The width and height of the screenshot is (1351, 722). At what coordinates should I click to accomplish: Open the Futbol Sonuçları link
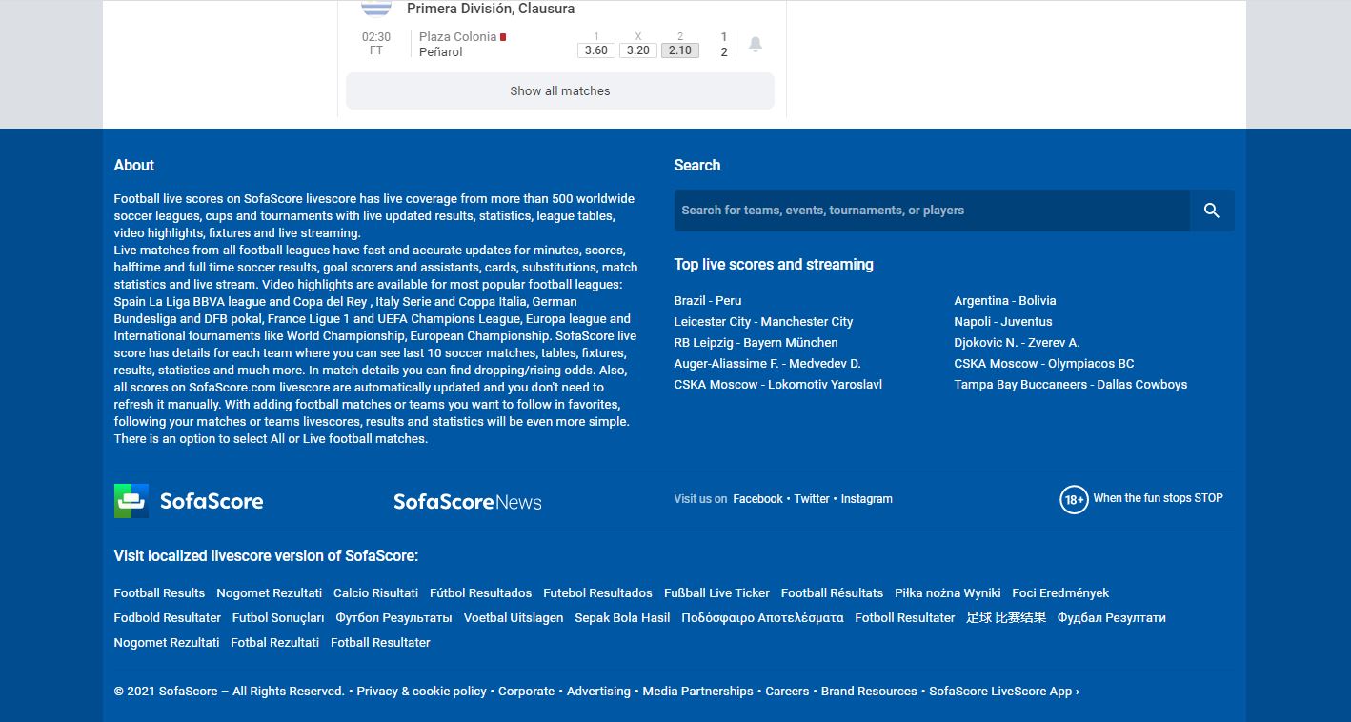point(278,618)
